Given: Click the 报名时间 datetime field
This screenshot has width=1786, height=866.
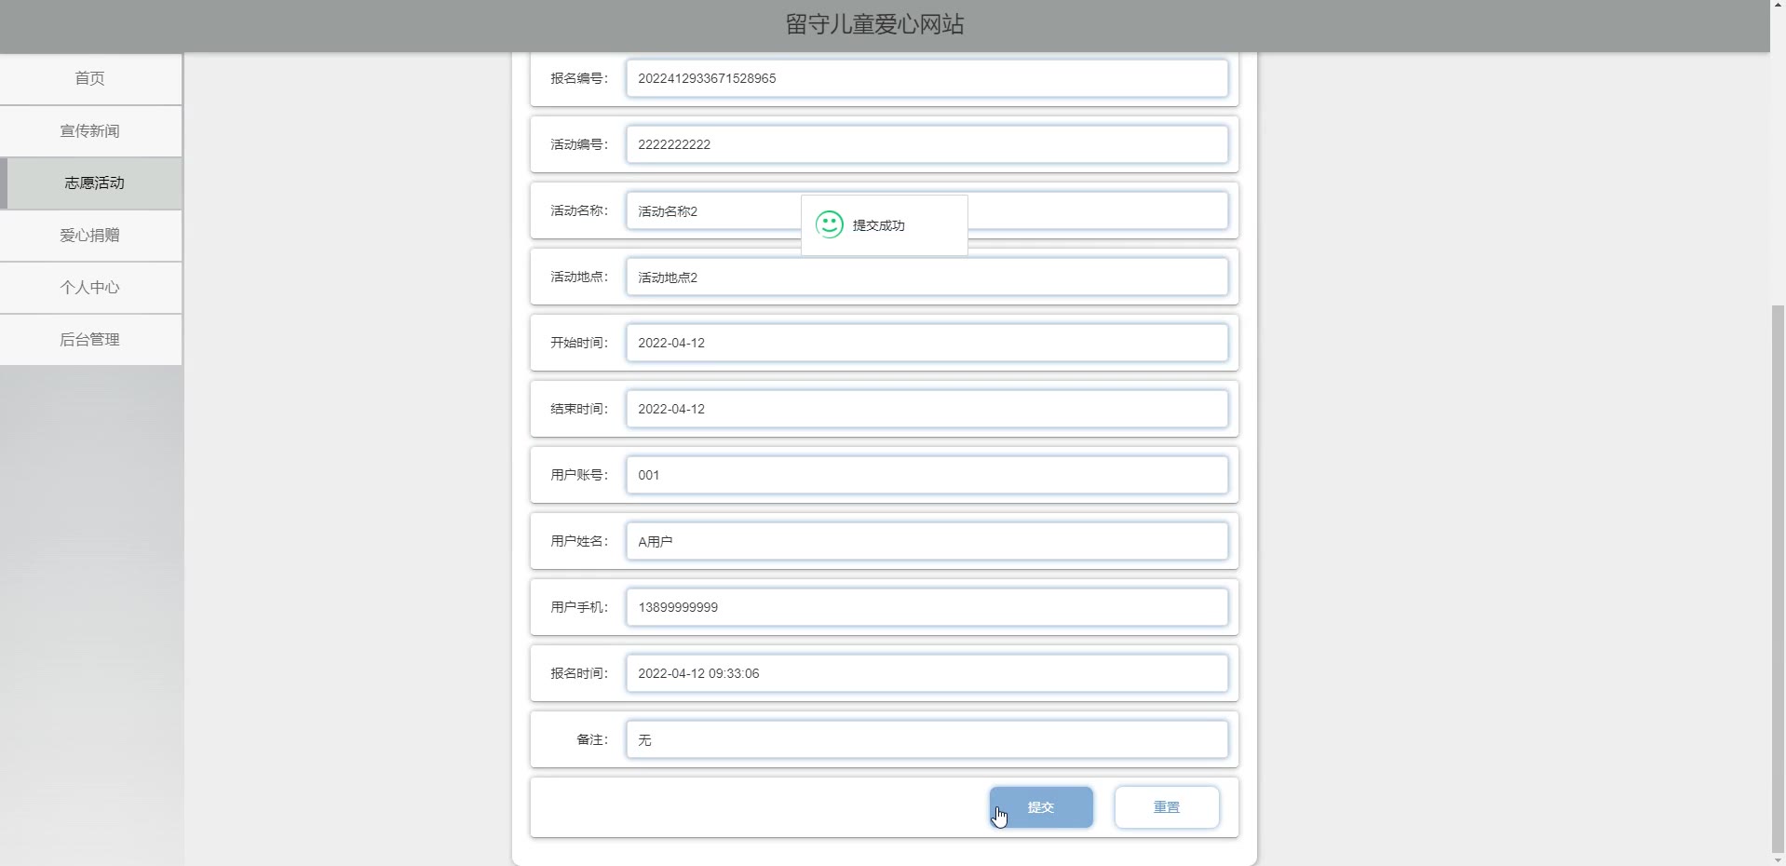Looking at the screenshot, I should [x=927, y=673].
